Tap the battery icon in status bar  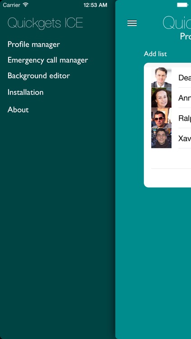pyautogui.click(x=182, y=5)
